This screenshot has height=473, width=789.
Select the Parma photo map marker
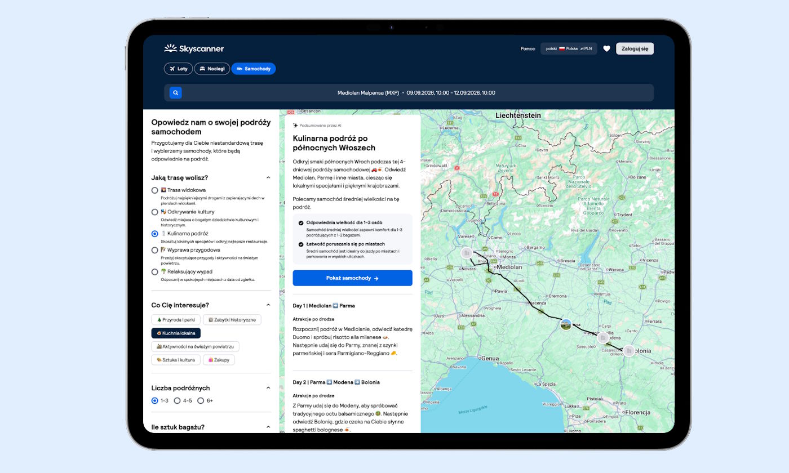566,324
